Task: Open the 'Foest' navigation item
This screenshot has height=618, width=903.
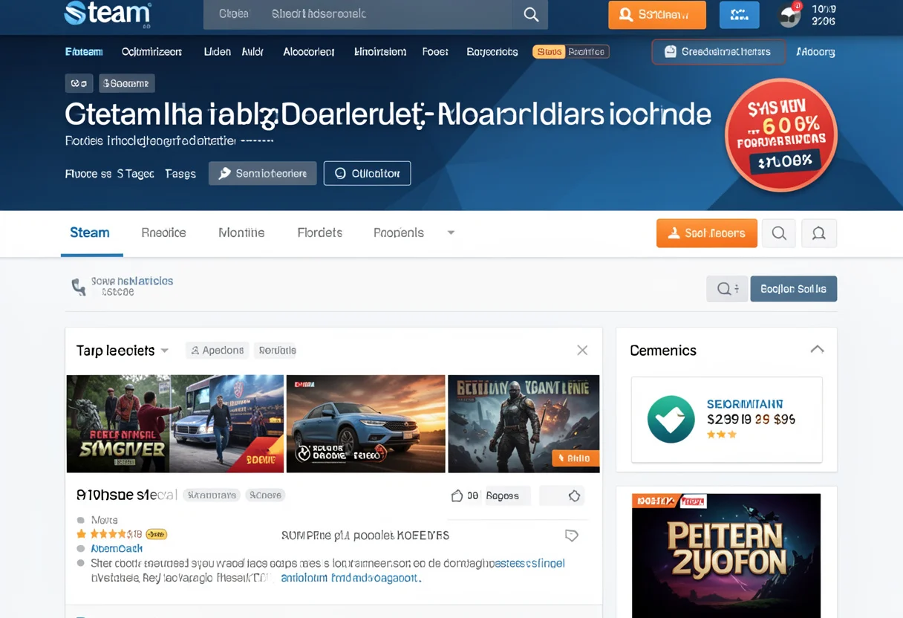Action: pyautogui.click(x=435, y=52)
